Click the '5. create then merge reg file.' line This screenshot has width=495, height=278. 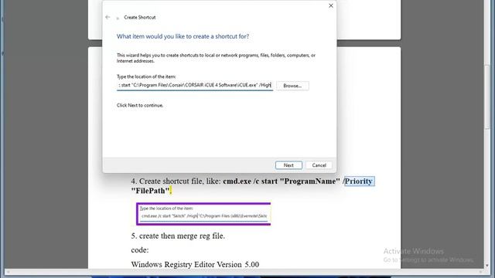[x=178, y=236]
